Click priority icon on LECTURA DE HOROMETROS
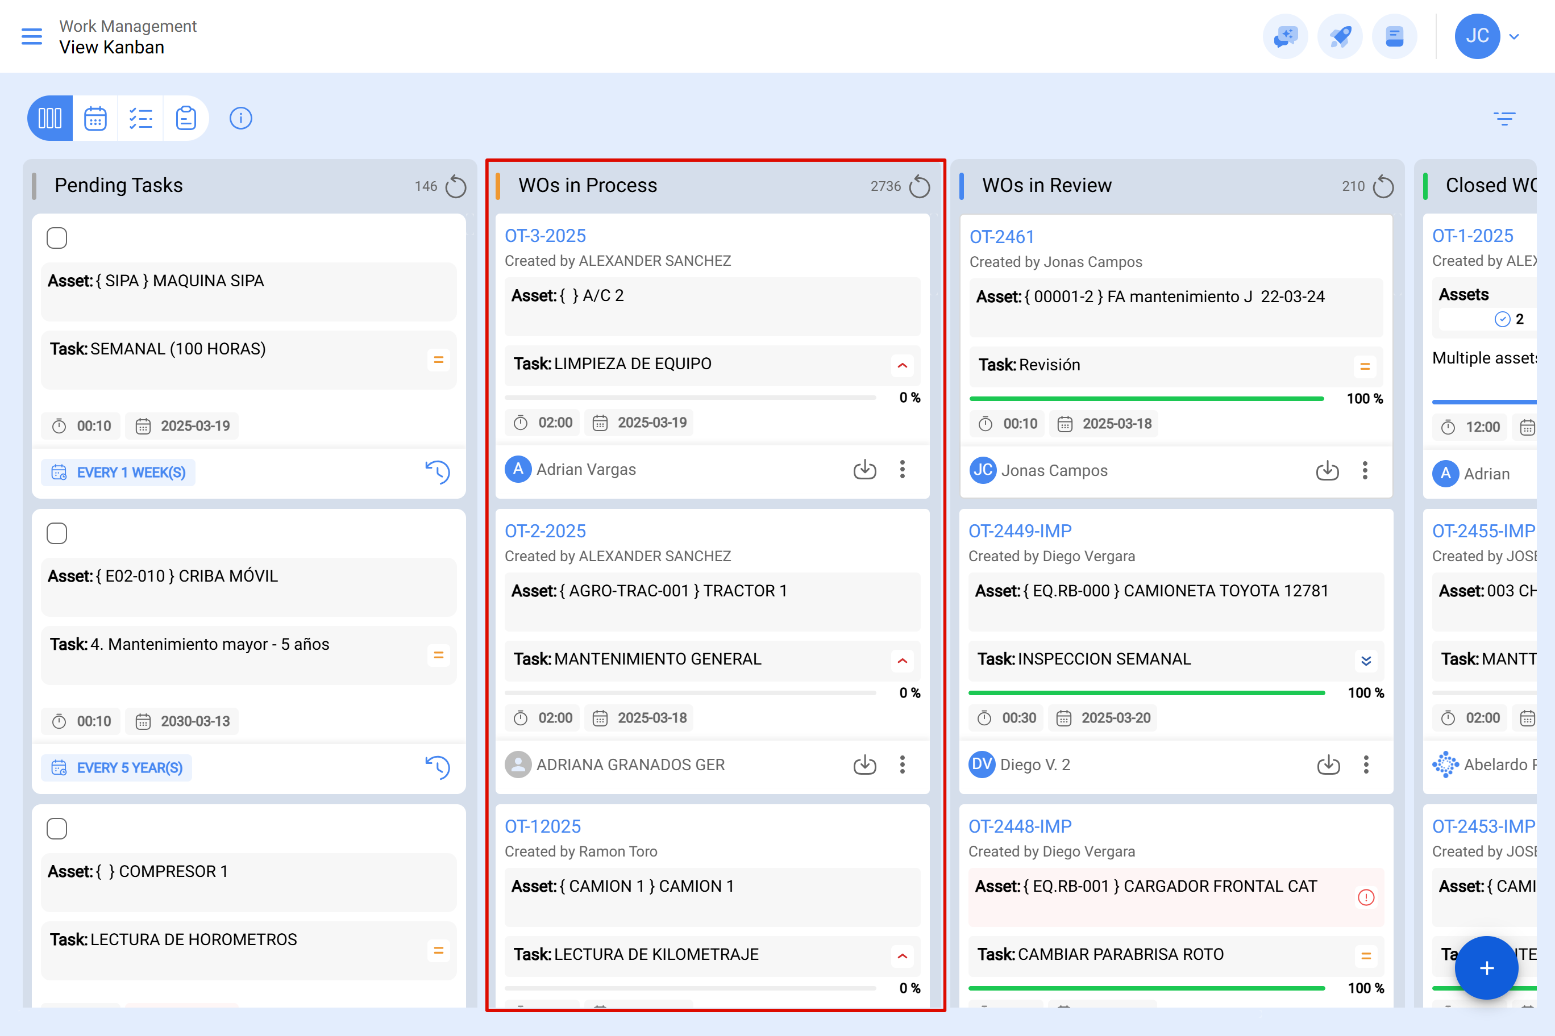This screenshot has width=1555, height=1036. pyautogui.click(x=438, y=951)
